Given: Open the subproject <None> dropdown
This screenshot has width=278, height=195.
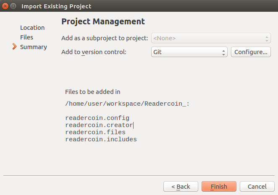Looking at the screenshot, I should 211,39.
